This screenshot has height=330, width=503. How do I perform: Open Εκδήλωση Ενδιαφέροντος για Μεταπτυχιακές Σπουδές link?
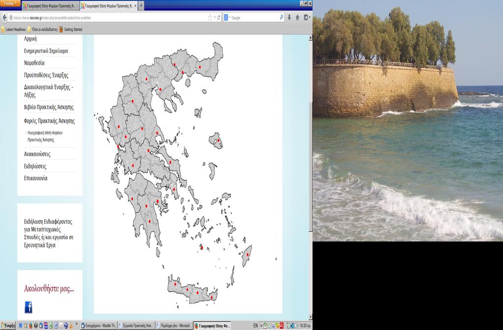49,234
